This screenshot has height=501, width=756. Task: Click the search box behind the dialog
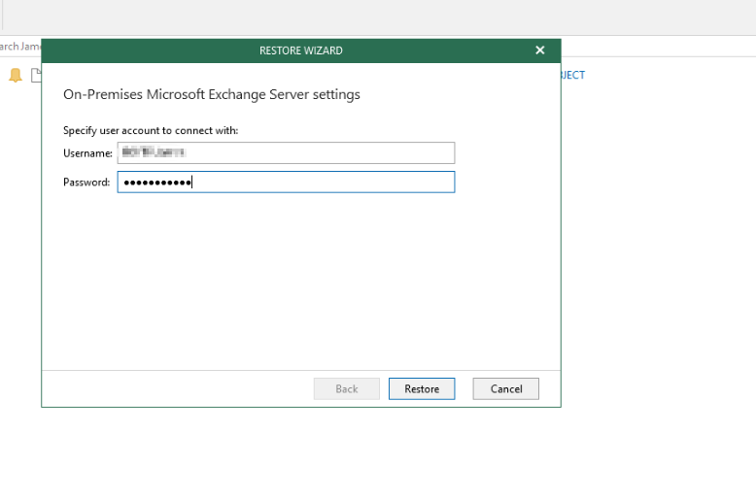[x=19, y=47]
